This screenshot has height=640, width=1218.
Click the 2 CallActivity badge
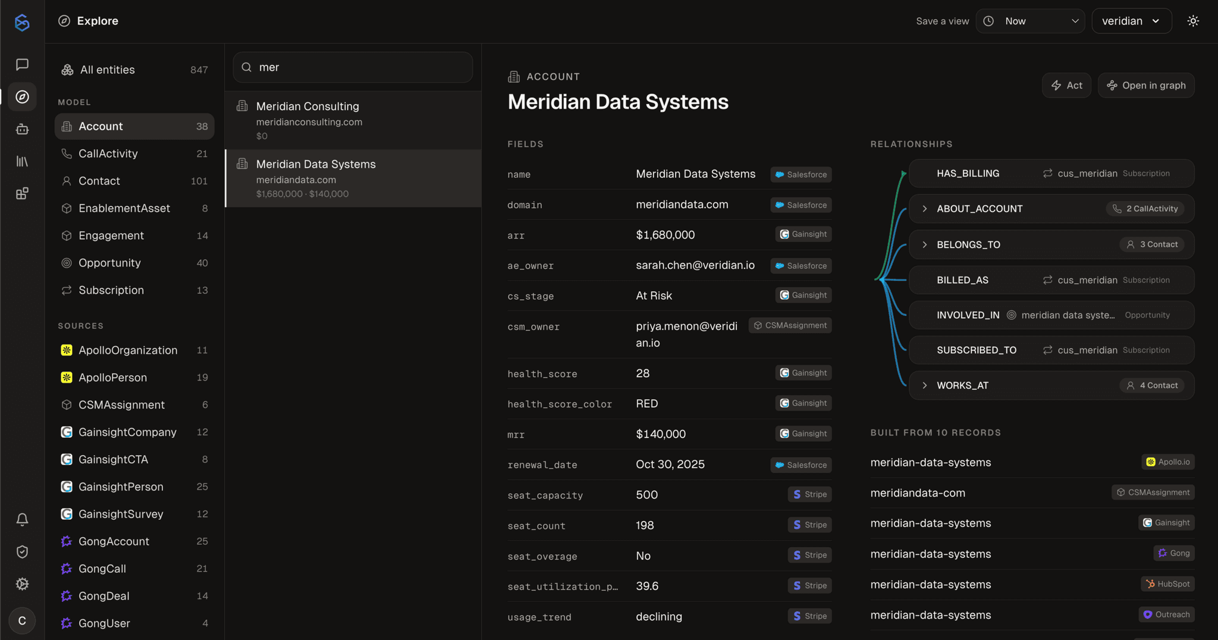pos(1145,209)
